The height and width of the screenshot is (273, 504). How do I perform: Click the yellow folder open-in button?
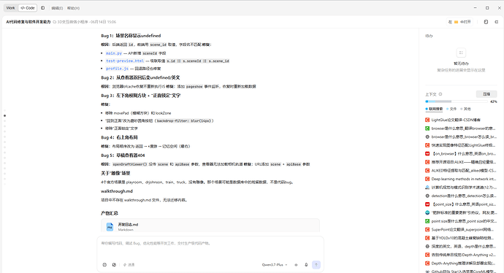coord(460,22)
